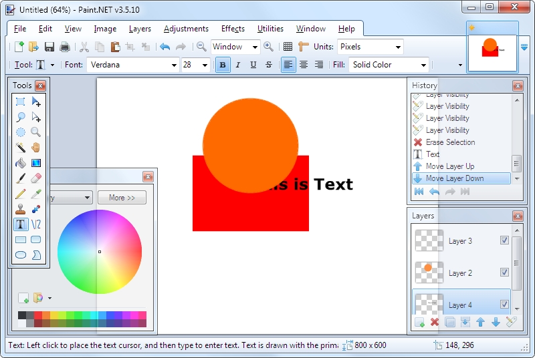The height and width of the screenshot is (358, 535).
Task: Open the Verdana font dropdown
Action: (174, 65)
